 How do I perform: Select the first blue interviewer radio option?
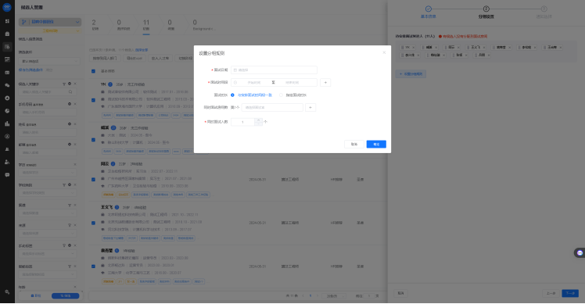click(x=232, y=95)
